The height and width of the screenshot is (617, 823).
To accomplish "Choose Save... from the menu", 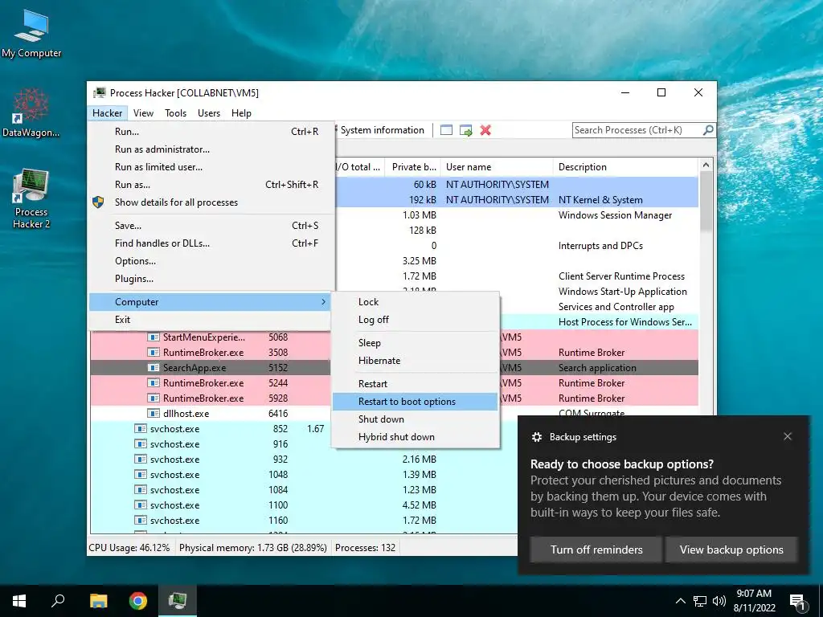I will tap(211, 226).
